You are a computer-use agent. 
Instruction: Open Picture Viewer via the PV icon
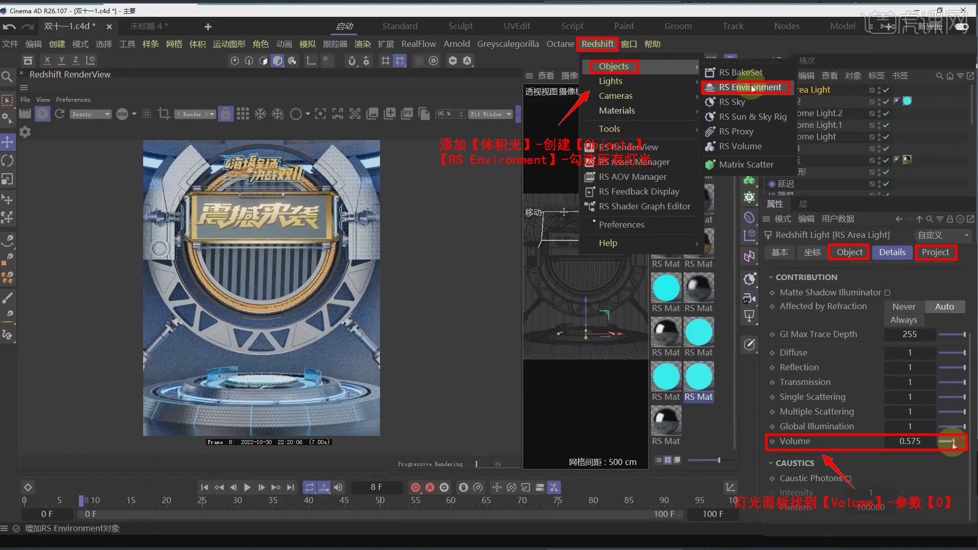coord(407,114)
